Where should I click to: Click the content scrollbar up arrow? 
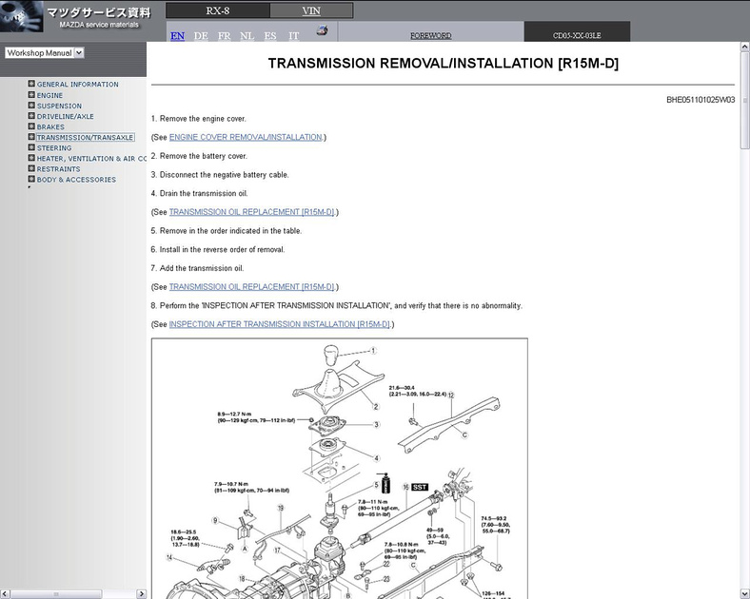coord(744,47)
